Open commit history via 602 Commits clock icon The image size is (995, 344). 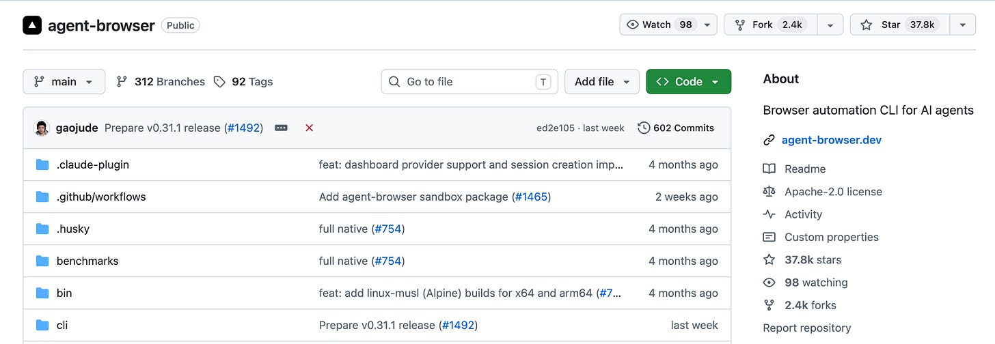pyautogui.click(x=644, y=128)
